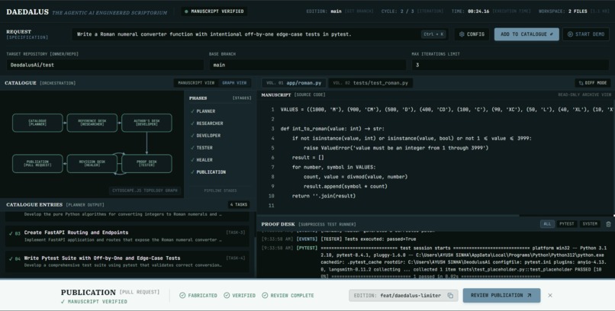Dismiss the Publication bar with X
This screenshot has width=615, height=311.
550,295
